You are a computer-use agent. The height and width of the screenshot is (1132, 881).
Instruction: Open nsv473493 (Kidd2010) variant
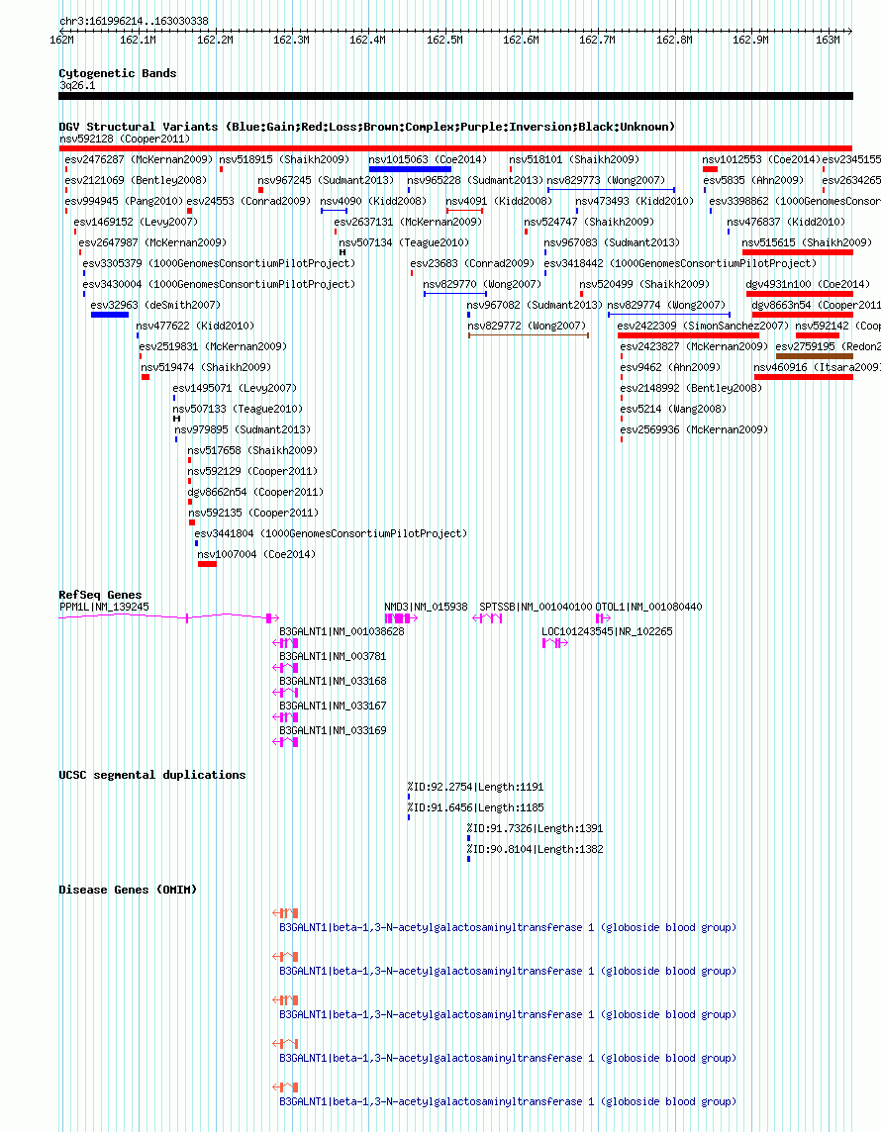click(635, 202)
